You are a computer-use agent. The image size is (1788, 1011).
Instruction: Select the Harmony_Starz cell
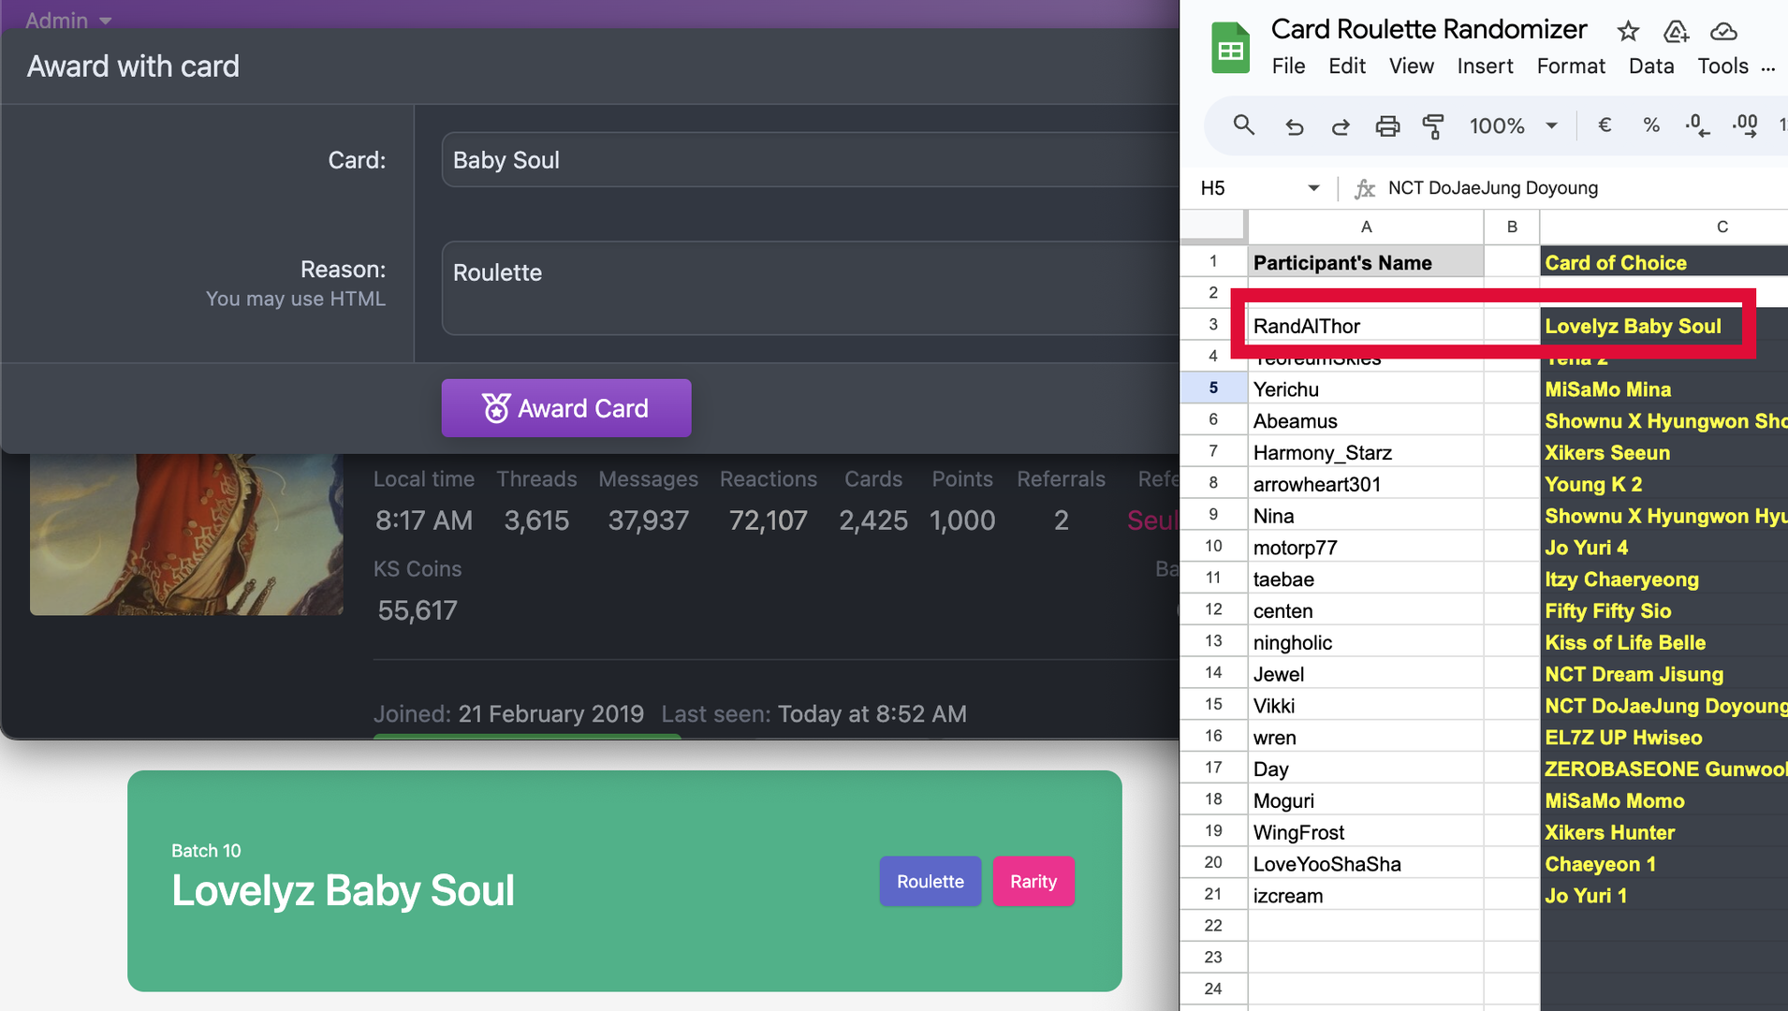(x=1366, y=453)
